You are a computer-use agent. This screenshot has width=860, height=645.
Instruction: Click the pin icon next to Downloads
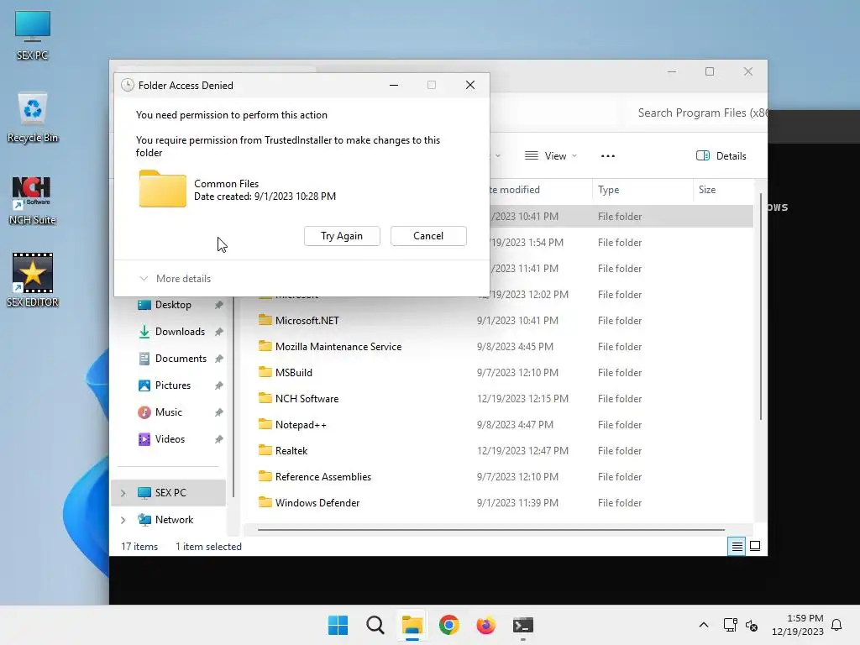pyautogui.click(x=219, y=332)
